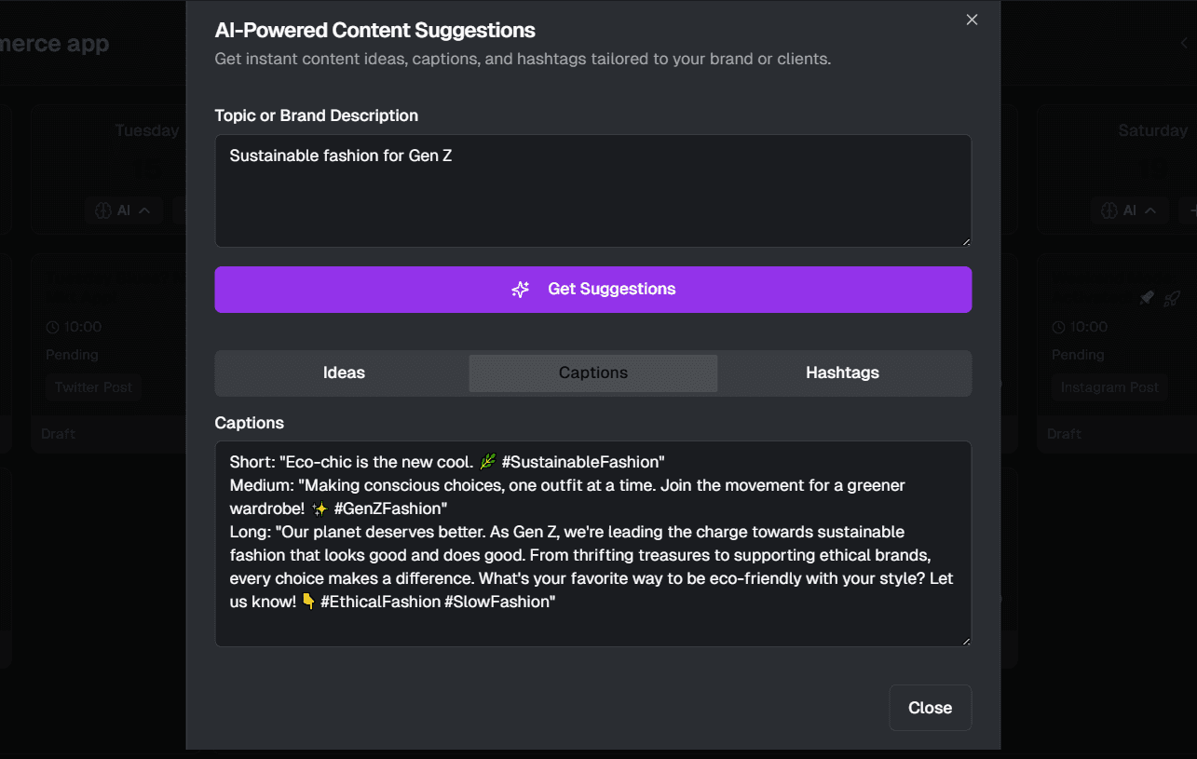This screenshot has width=1197, height=759.
Task: Dismiss the dialog with the X icon
Action: pos(972,20)
